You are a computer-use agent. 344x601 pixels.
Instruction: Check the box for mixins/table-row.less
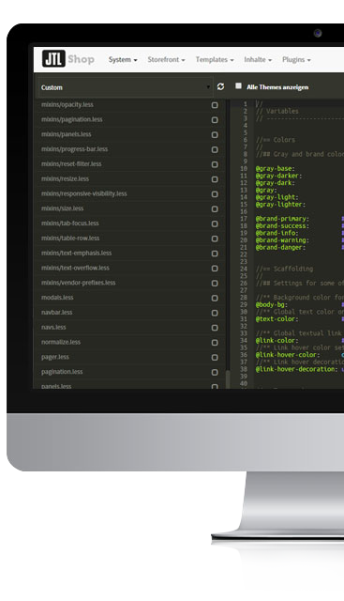(x=215, y=239)
